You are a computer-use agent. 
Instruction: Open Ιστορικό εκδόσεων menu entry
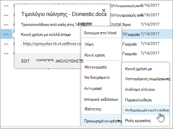(101, 99)
